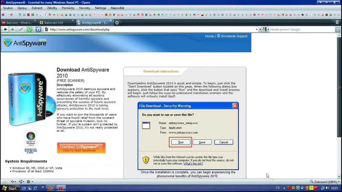The width and height of the screenshot is (342, 192).
Task: Click the volume speaker tray icon
Action: (327, 188)
